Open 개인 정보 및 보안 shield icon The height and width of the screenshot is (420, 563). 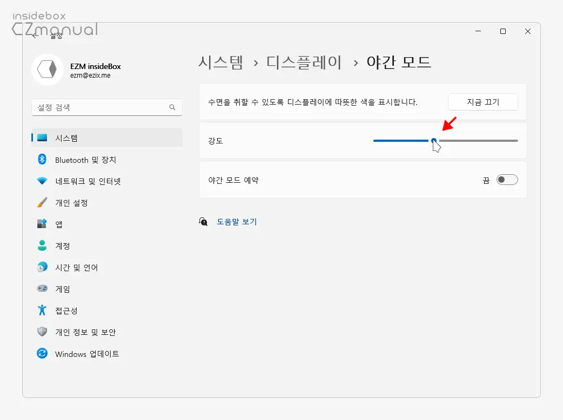point(42,332)
